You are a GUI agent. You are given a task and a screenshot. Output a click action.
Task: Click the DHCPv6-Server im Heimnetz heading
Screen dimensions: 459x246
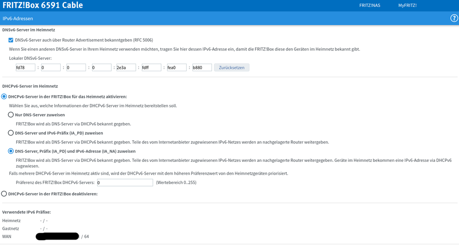[x=30, y=86]
